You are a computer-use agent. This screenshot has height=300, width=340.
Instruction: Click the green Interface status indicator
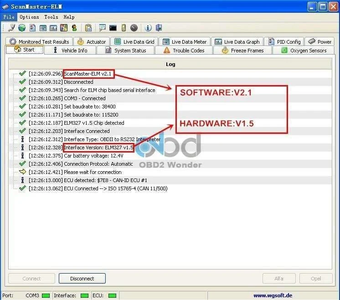[84, 295]
